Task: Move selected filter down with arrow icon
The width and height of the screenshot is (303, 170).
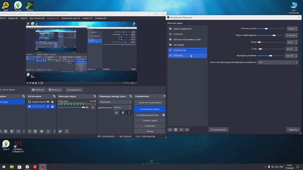Action: [187, 130]
